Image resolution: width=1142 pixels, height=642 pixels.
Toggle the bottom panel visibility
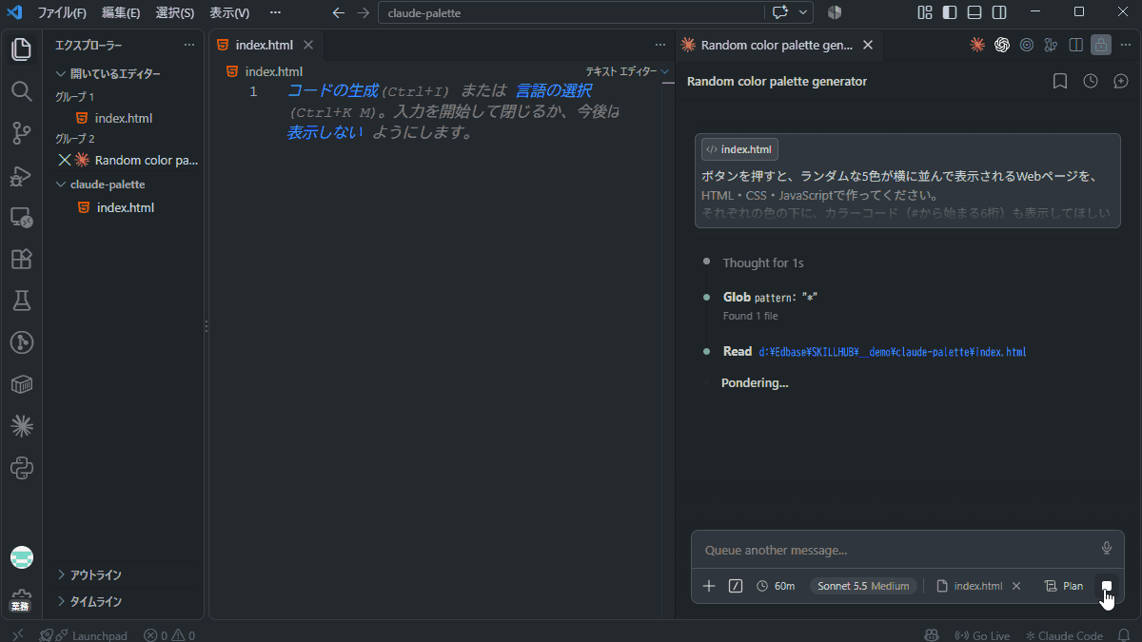point(975,12)
